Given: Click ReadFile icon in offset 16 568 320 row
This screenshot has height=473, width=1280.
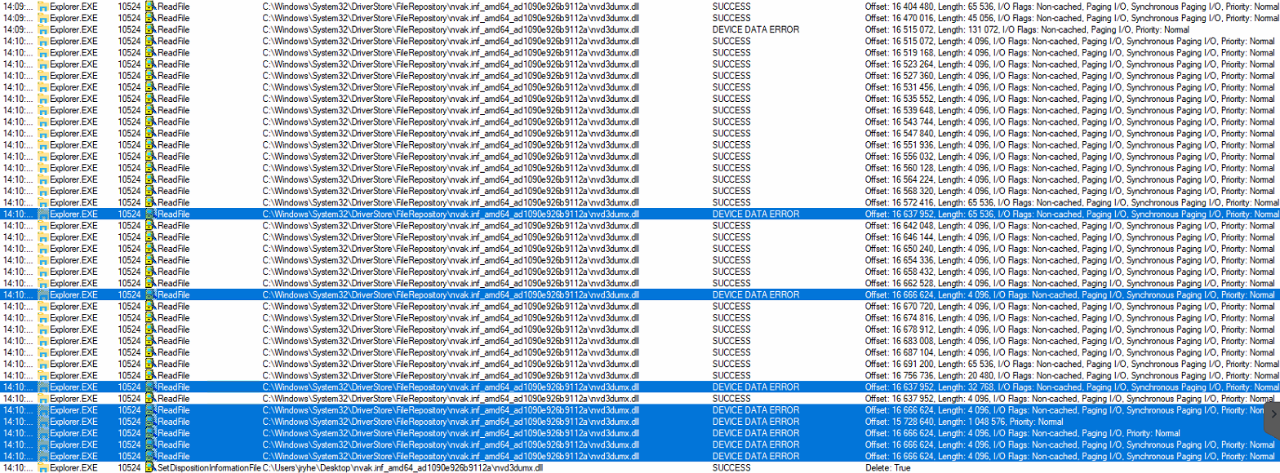Looking at the screenshot, I should click(x=150, y=191).
